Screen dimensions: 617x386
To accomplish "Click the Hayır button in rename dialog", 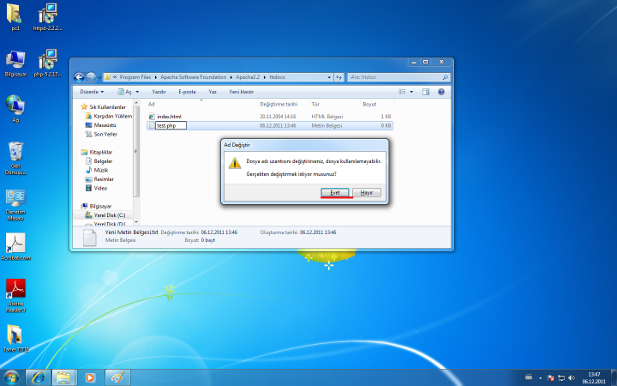I will [x=366, y=193].
